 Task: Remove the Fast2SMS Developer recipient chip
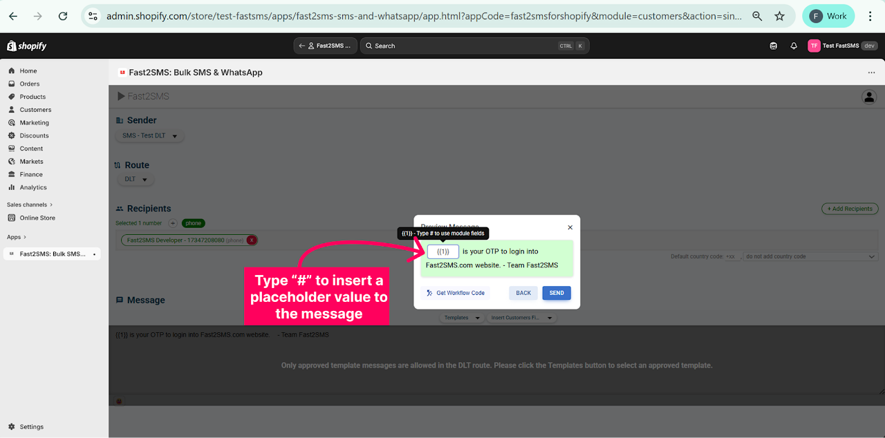click(252, 240)
